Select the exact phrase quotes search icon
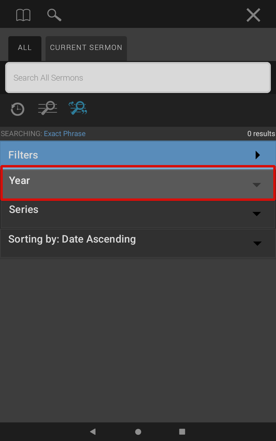This screenshot has width=276, height=441. tap(78, 108)
